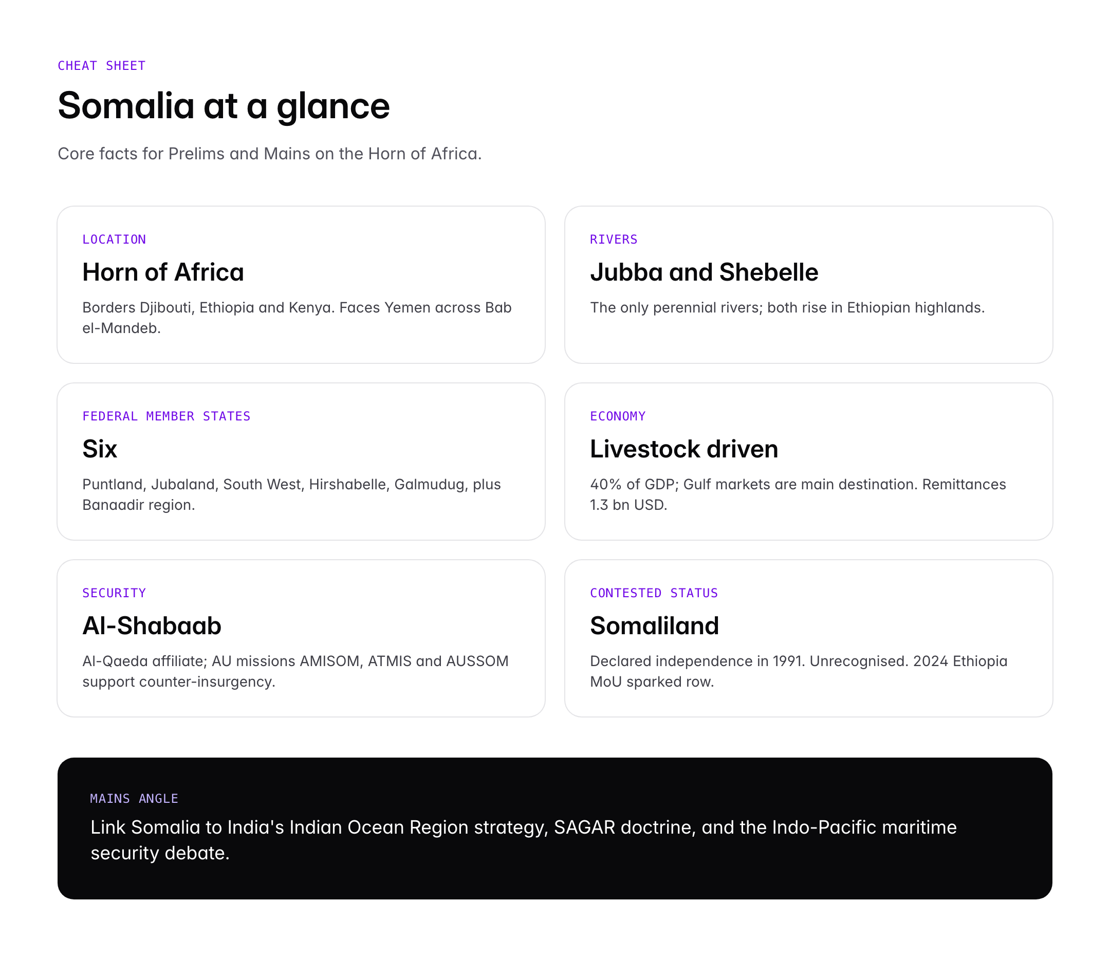Click the CONTESTED STATUS label

[654, 593]
